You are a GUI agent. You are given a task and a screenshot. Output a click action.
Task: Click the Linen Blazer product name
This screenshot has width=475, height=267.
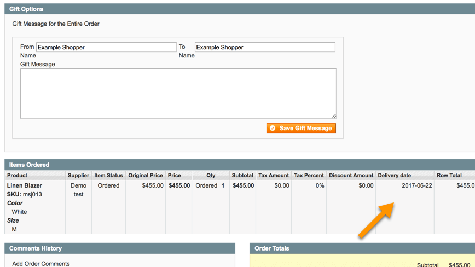point(25,185)
